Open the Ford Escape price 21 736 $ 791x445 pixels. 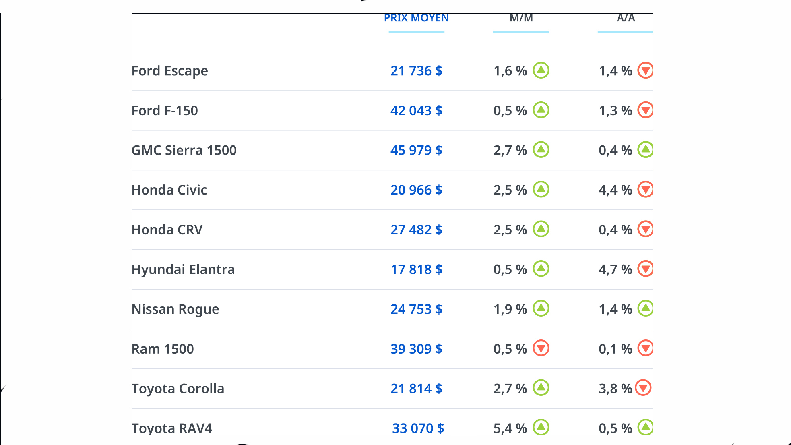pos(416,71)
